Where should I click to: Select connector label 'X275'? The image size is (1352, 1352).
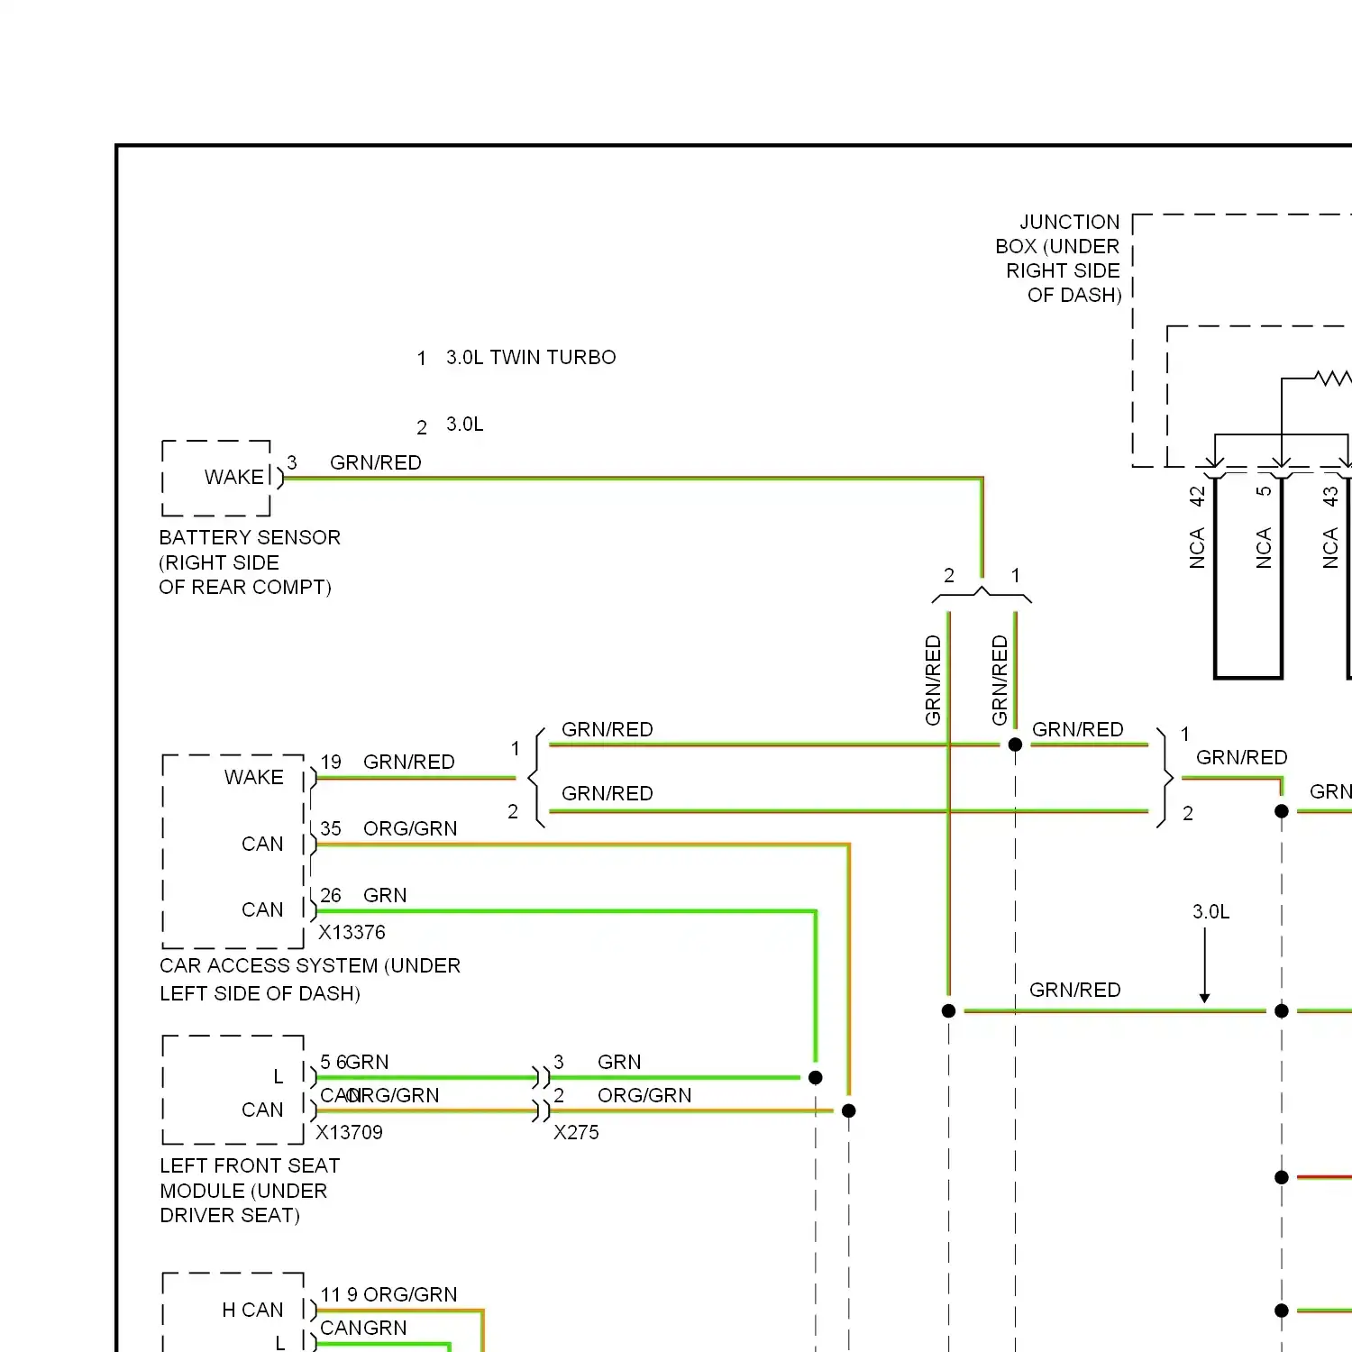pyautogui.click(x=576, y=1133)
